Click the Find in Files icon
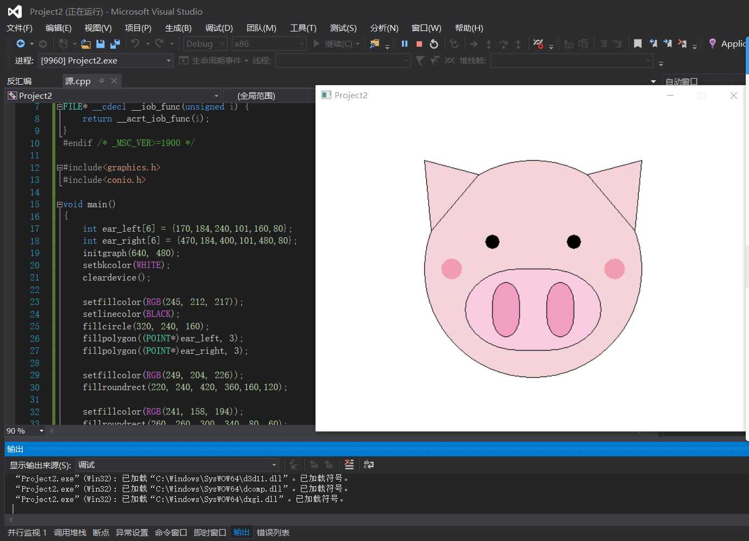Viewport: 749px width, 541px height. coord(374,44)
